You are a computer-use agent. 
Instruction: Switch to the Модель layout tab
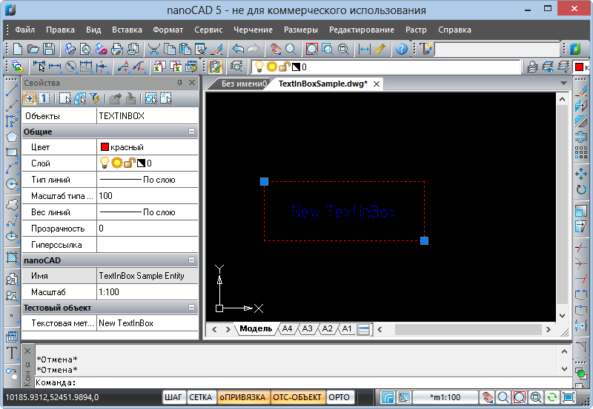tap(256, 328)
